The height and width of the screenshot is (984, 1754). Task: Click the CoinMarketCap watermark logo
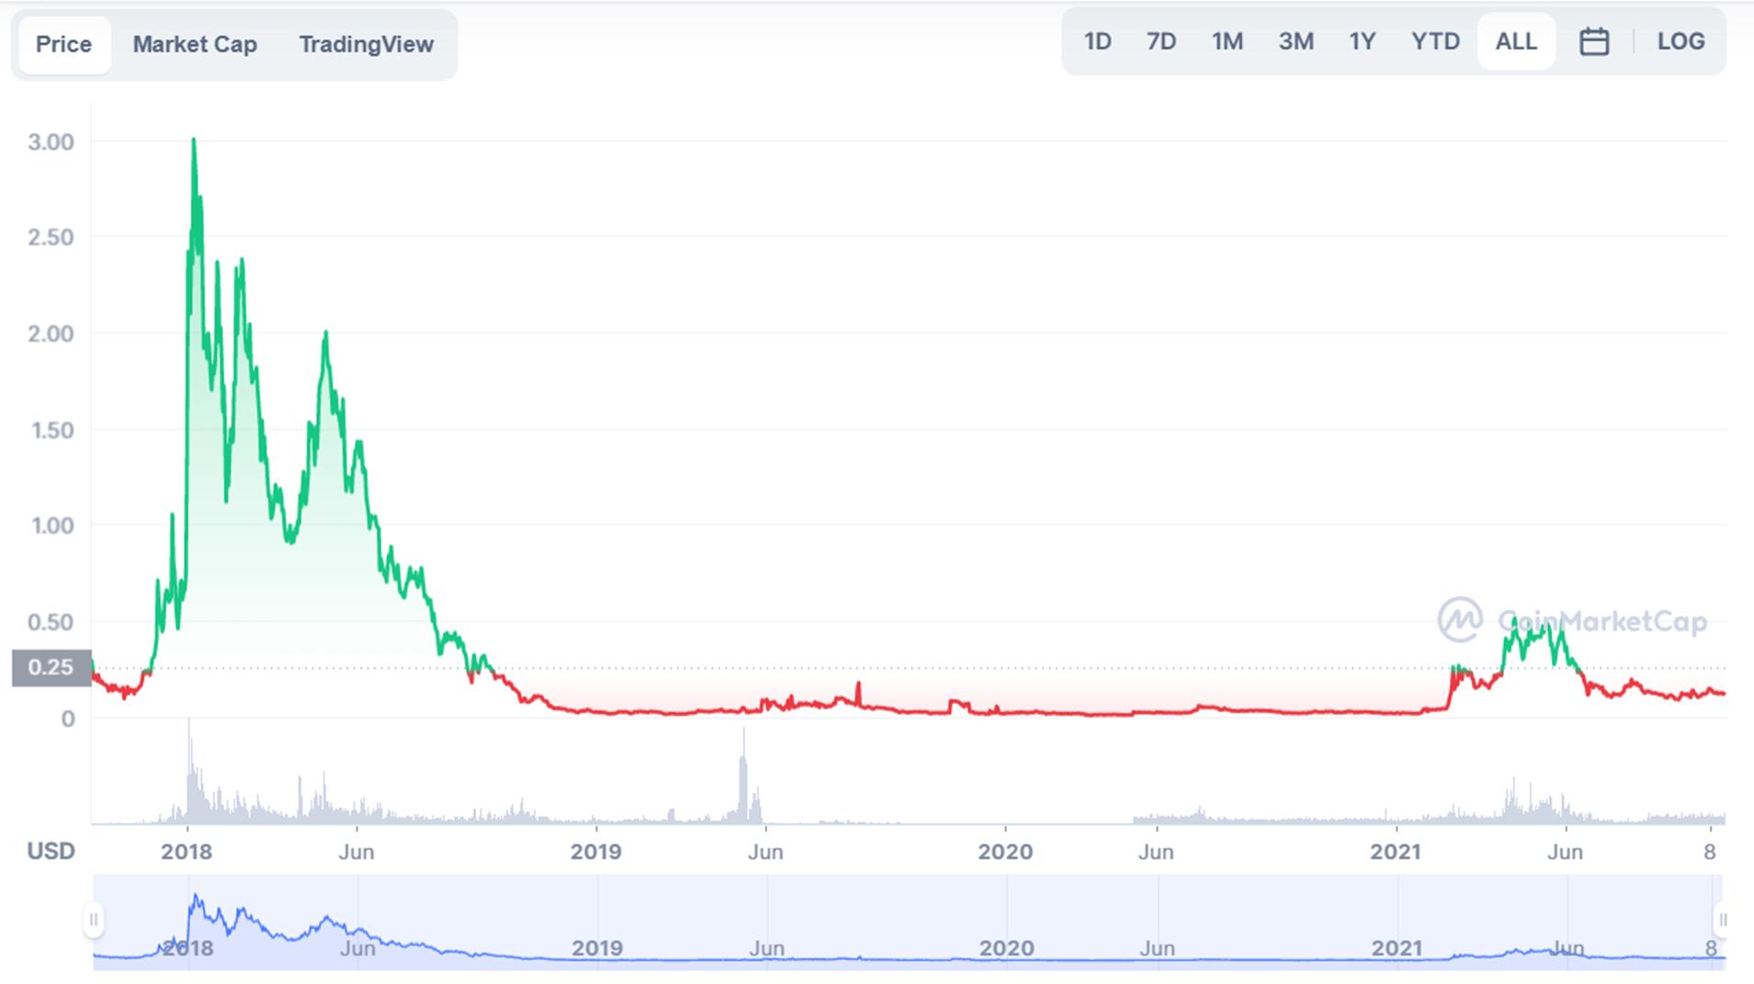[x=1571, y=621]
